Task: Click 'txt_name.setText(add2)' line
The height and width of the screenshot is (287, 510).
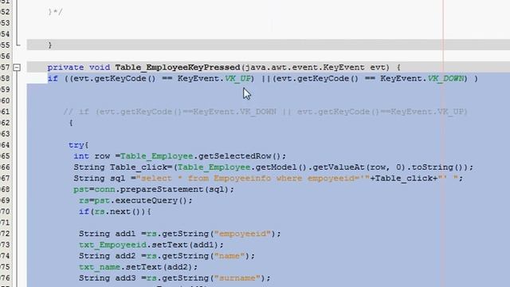Action: point(138,267)
